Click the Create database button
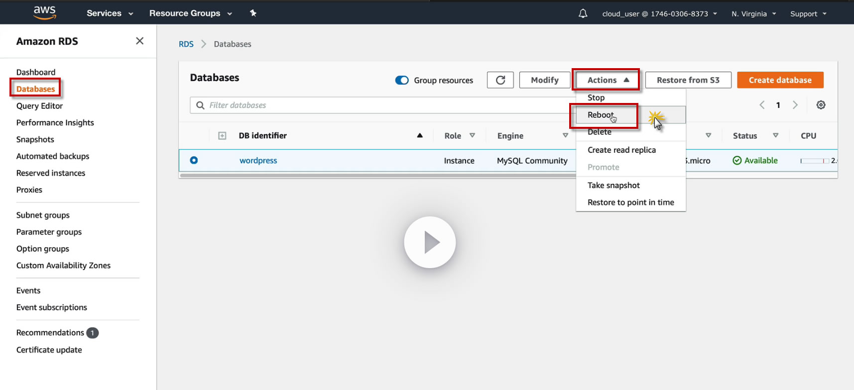Screen dimensions: 854x390 [780, 80]
